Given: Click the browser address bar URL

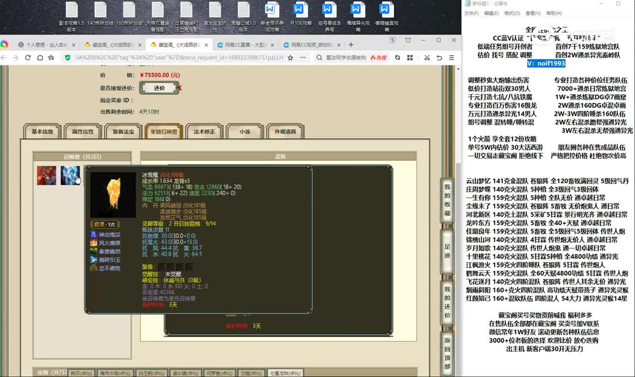Looking at the screenshot, I should [x=179, y=58].
